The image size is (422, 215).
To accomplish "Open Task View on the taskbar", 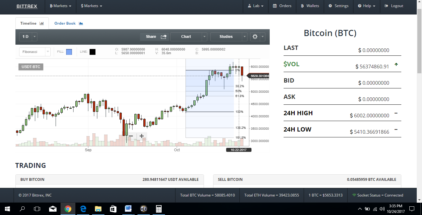I will (37, 209).
